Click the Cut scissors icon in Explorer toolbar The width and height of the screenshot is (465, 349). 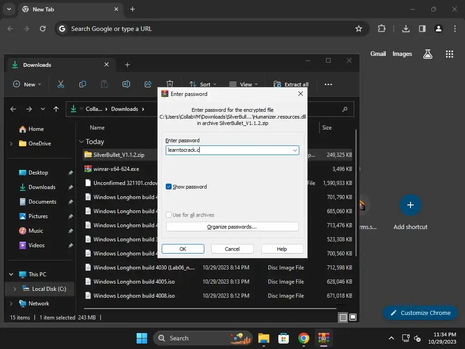pos(61,84)
